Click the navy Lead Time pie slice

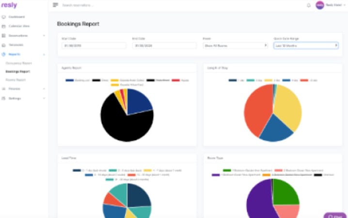tap(138, 195)
